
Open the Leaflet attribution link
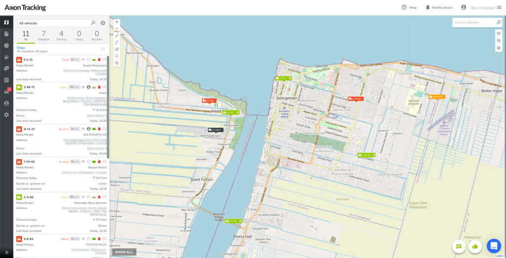click(x=500, y=256)
